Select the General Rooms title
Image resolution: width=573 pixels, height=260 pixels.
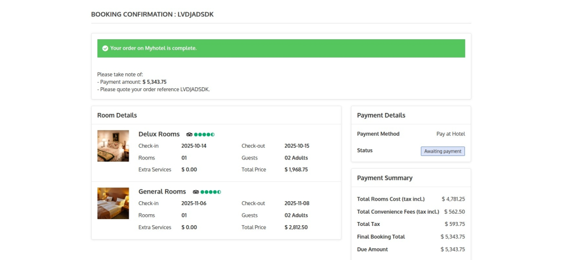(x=162, y=192)
